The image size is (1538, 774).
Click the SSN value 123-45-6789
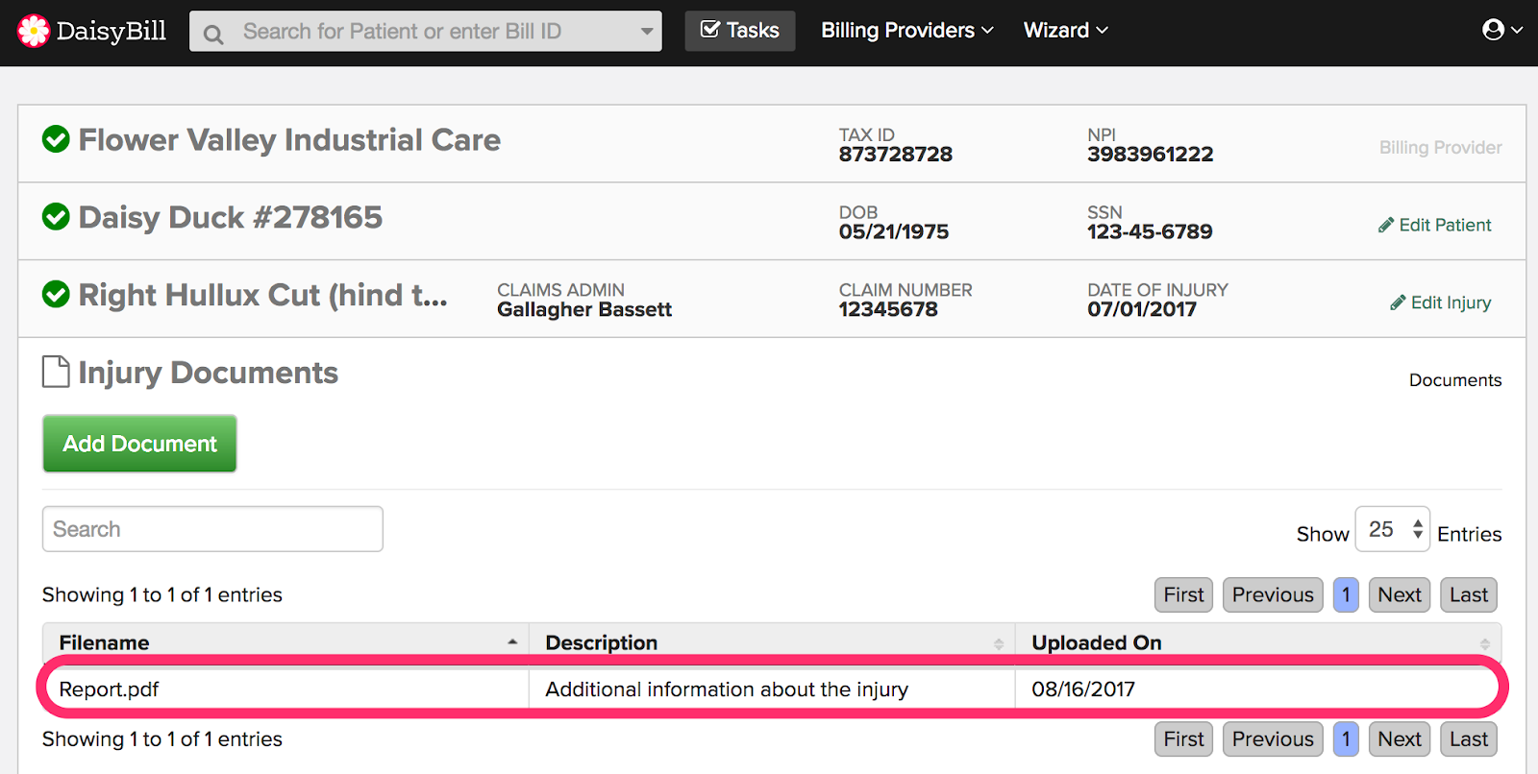click(1150, 231)
